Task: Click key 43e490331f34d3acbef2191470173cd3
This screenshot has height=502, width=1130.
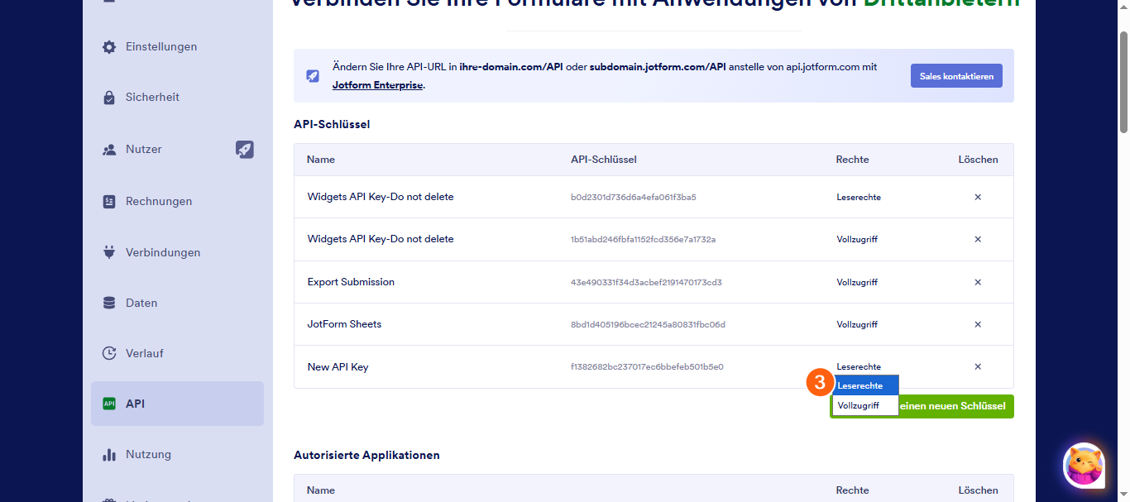Action: pos(646,283)
